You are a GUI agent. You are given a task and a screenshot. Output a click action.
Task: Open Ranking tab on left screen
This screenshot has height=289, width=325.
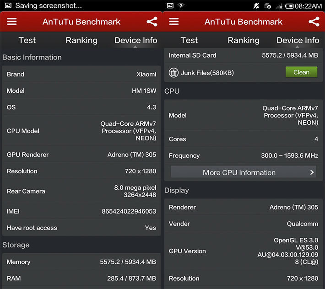[x=81, y=40]
